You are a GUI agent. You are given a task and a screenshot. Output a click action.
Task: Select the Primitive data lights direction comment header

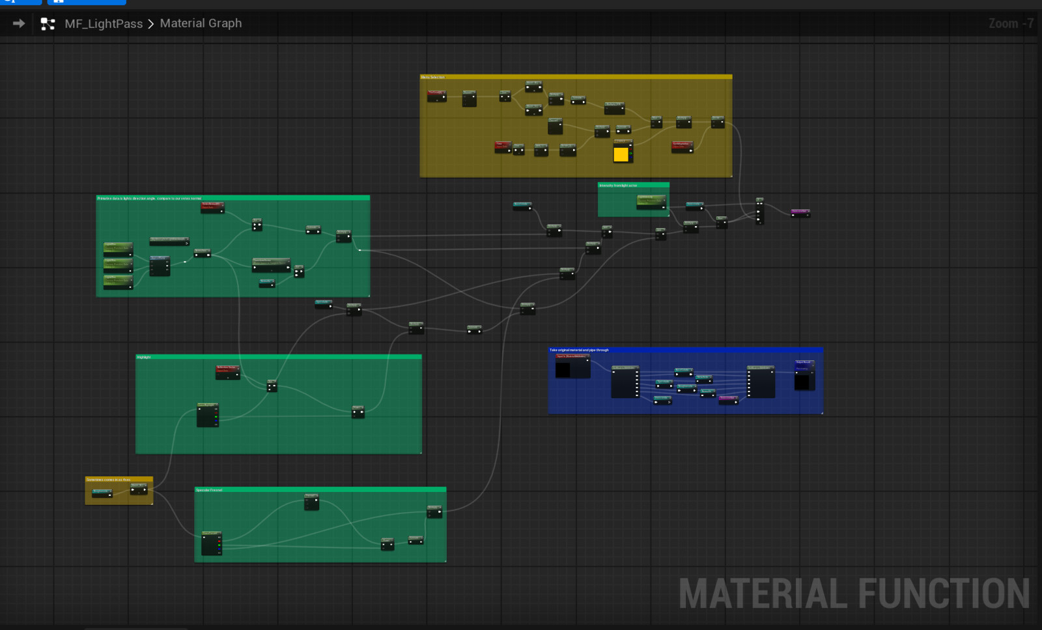pyautogui.click(x=232, y=198)
